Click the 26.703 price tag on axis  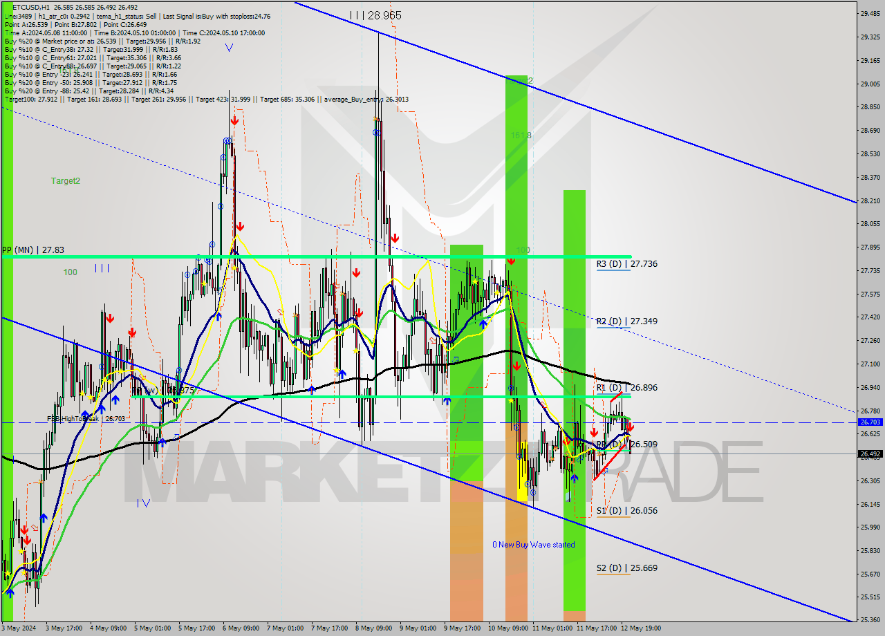point(870,422)
